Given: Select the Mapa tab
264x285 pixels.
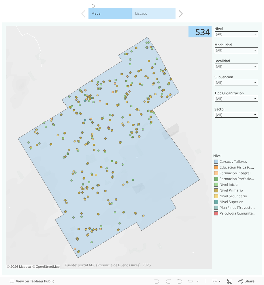Looking at the screenshot, I should (110, 14).
